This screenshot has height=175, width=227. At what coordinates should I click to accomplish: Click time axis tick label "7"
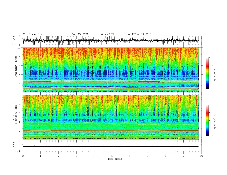[x=148, y=156]
